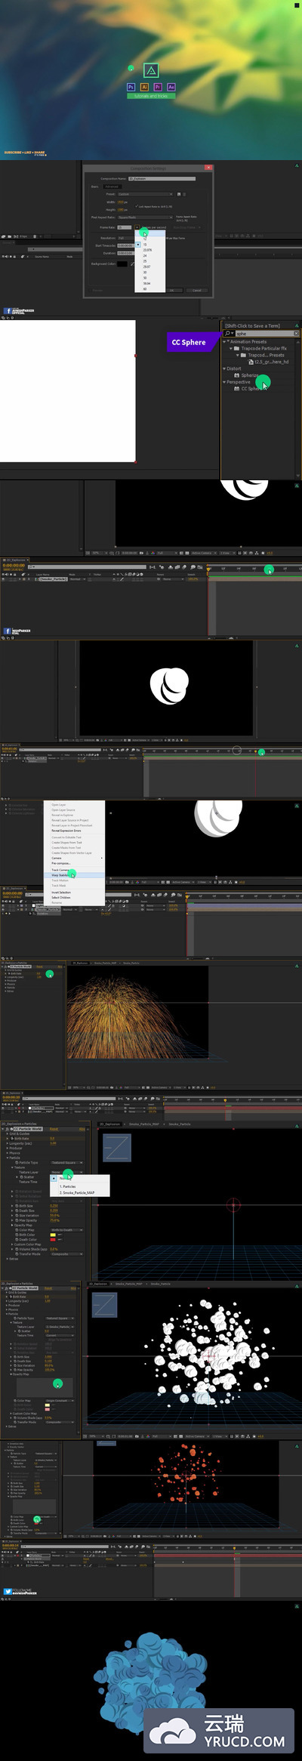Toggle Lock Aspect Ratio checkbox
The width and height of the screenshot is (302, 1761).
pyautogui.click(x=137, y=206)
